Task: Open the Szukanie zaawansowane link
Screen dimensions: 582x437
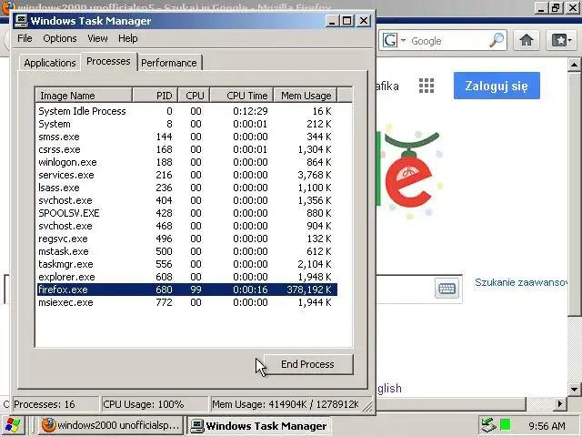Action: pyautogui.click(x=521, y=282)
